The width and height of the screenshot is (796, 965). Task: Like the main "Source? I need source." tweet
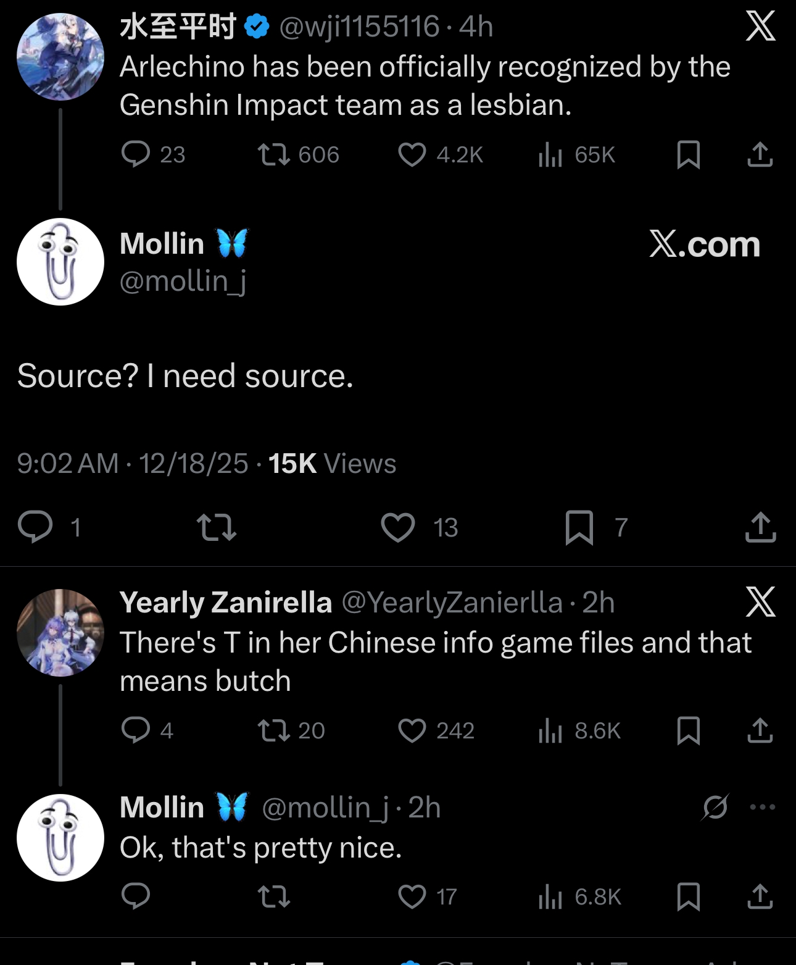pos(398,528)
